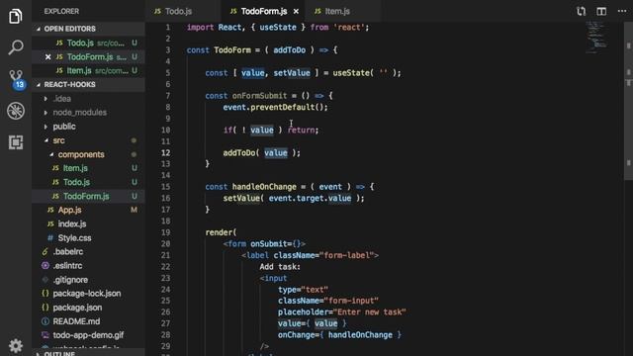Open Todo.js in components folder
The height and width of the screenshot is (356, 633).
click(88, 182)
